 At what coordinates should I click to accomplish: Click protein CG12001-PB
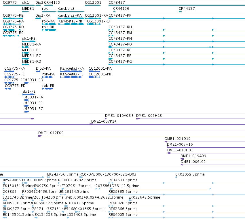(100, 74)
